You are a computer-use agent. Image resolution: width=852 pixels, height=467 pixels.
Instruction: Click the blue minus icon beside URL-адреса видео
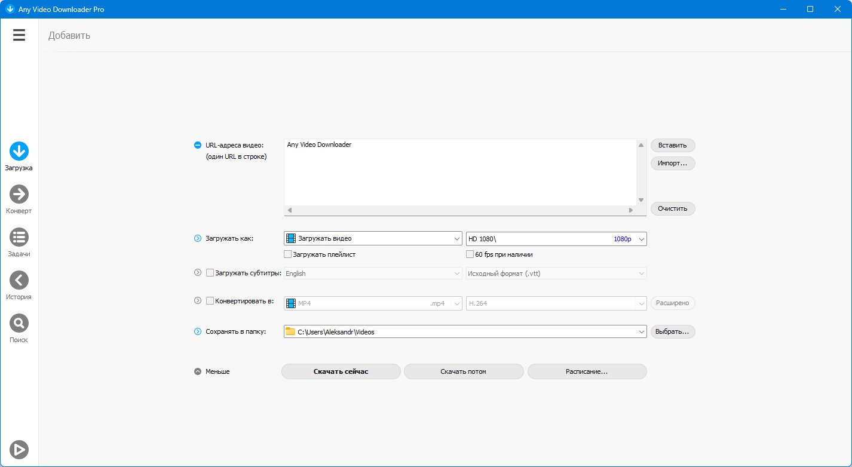click(x=198, y=145)
